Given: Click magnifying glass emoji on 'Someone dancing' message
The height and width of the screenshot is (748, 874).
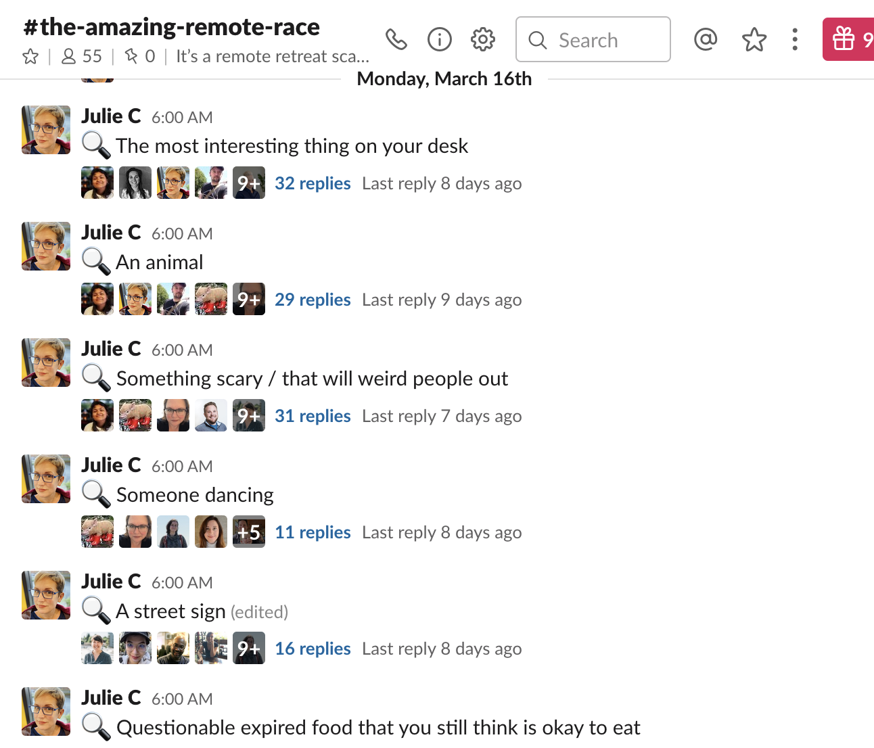Looking at the screenshot, I should click(x=96, y=494).
